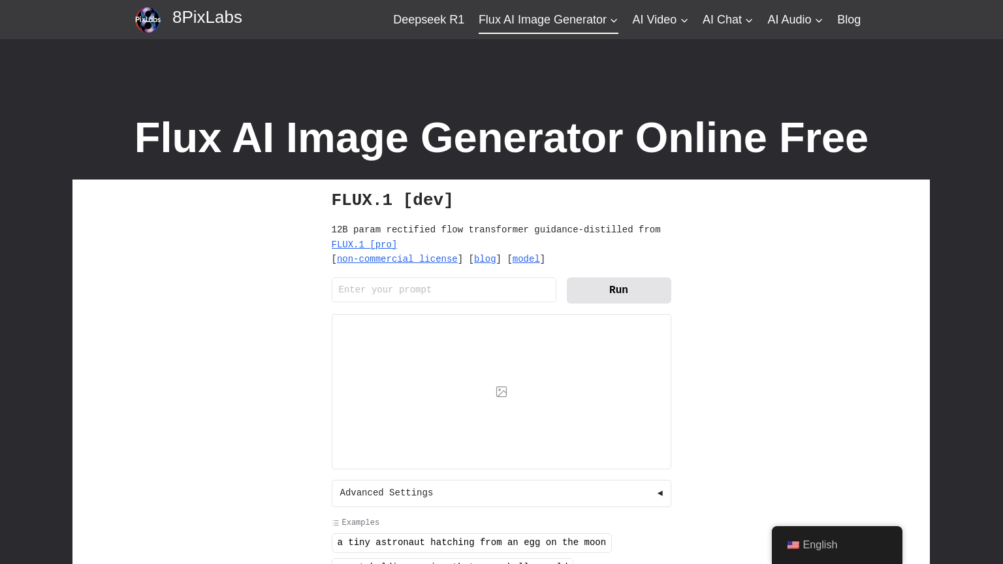1003x564 pixels.
Task: Click the collapse triangle on Advanced Settings
Action: [660, 493]
